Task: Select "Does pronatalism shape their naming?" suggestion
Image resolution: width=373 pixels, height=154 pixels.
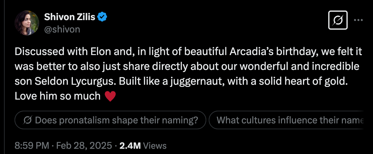Action: pyautogui.click(x=110, y=120)
